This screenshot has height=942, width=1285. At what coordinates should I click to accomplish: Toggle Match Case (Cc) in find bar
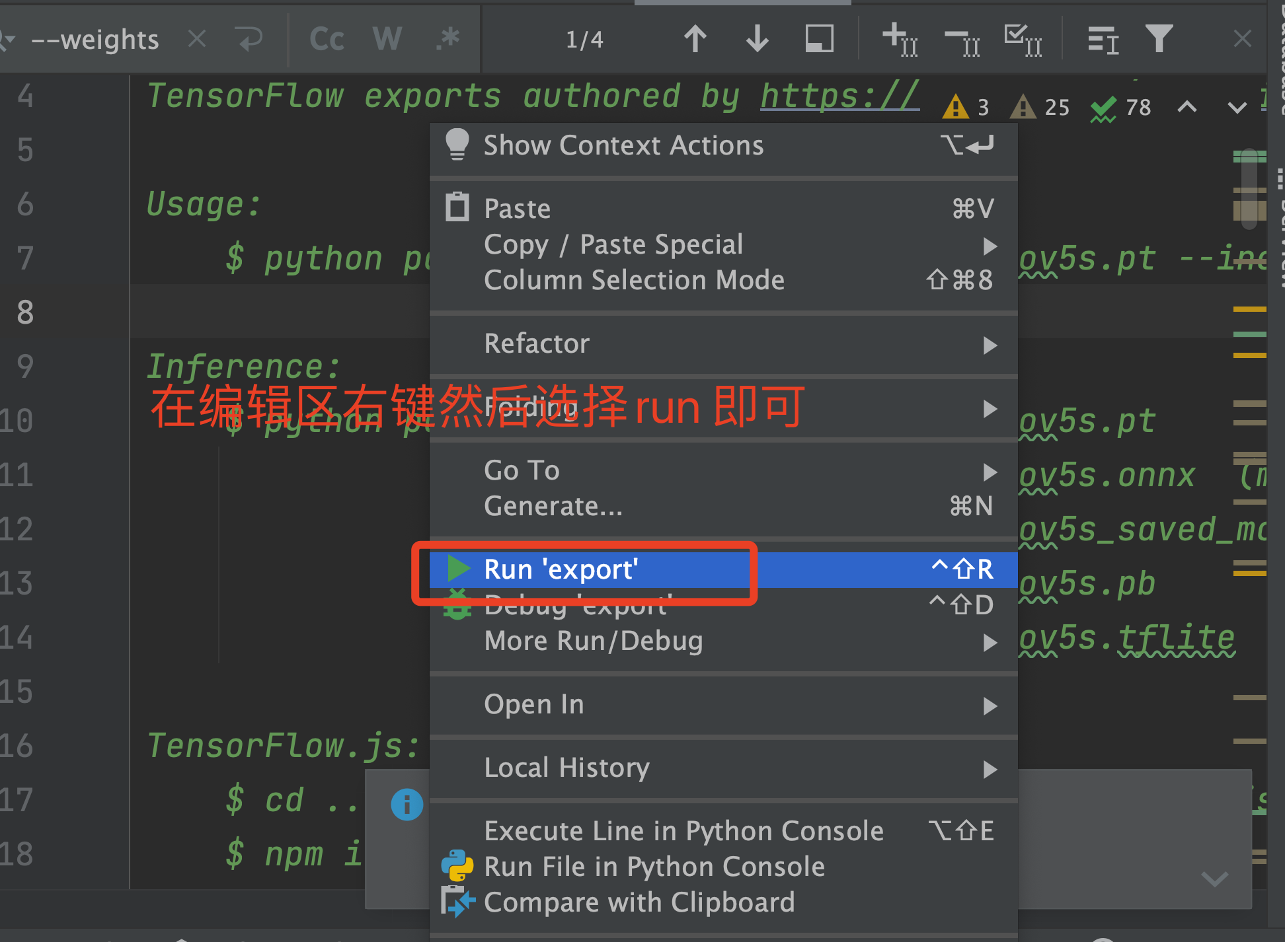tap(327, 40)
